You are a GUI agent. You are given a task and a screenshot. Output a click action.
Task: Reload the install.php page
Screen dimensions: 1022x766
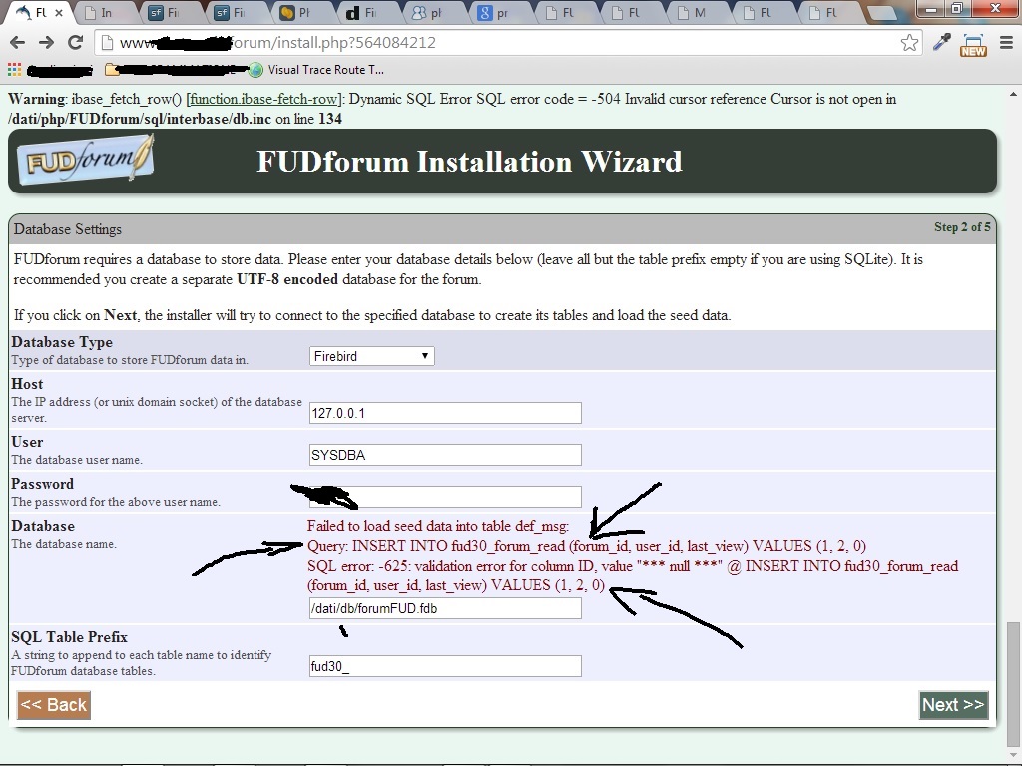point(75,42)
